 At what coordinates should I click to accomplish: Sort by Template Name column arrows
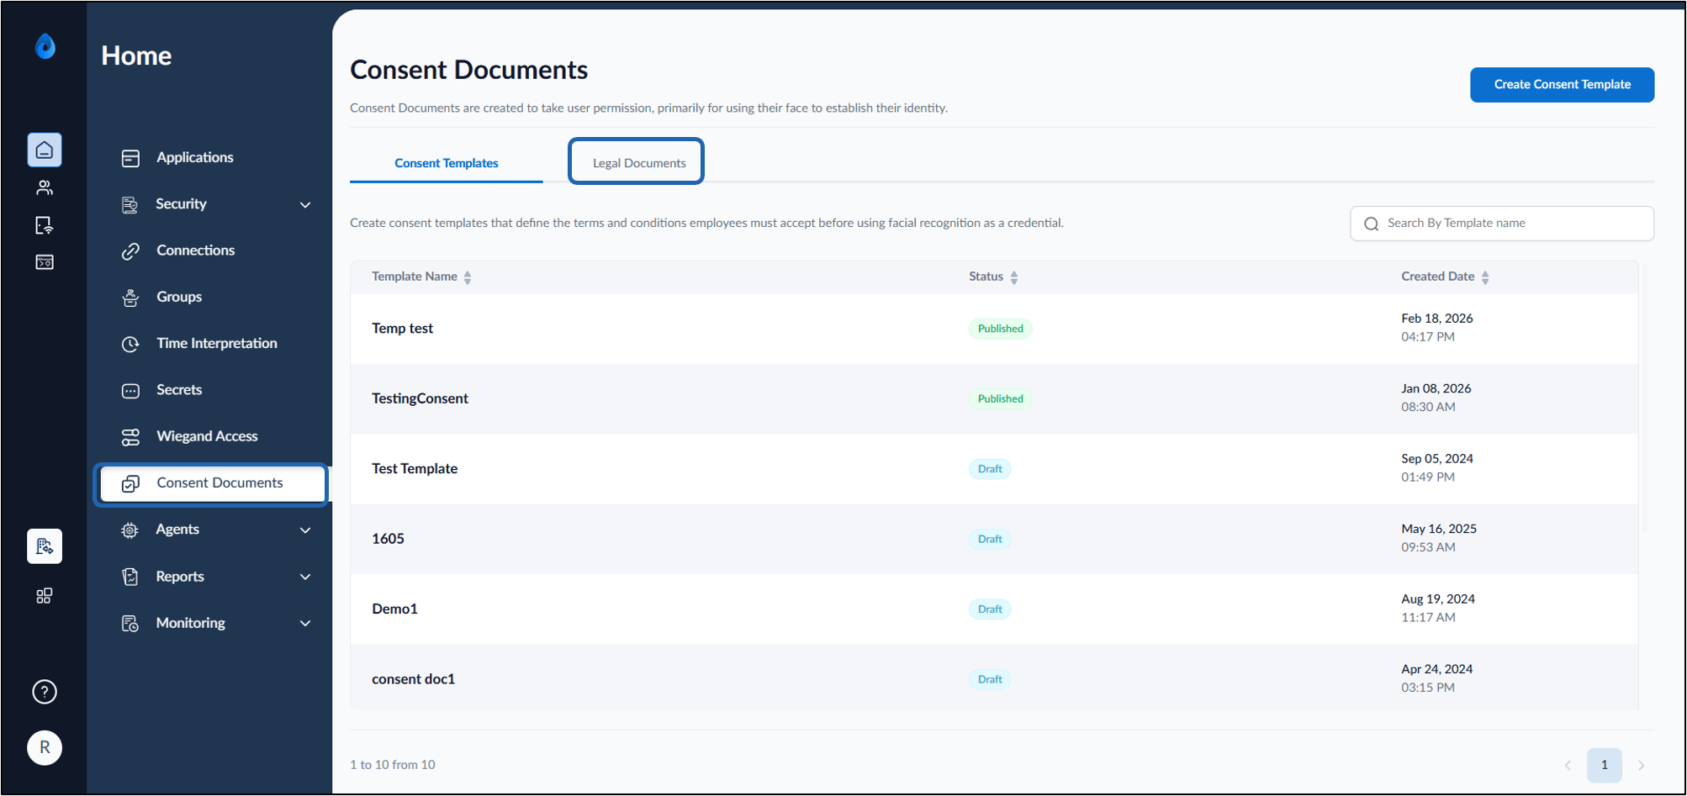(x=468, y=277)
